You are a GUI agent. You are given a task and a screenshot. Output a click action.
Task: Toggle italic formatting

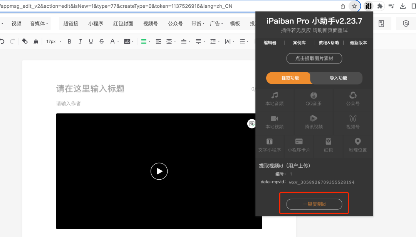[x=80, y=41]
